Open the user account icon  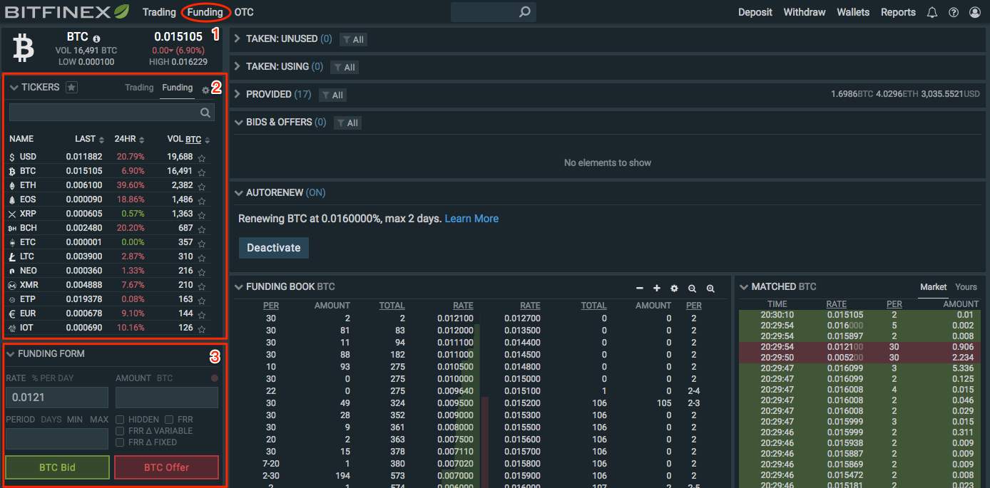975,12
